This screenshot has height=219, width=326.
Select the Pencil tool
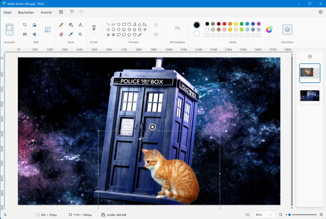point(61,25)
